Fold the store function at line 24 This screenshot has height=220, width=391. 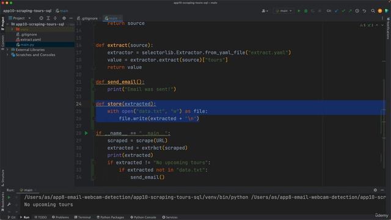pos(93,104)
